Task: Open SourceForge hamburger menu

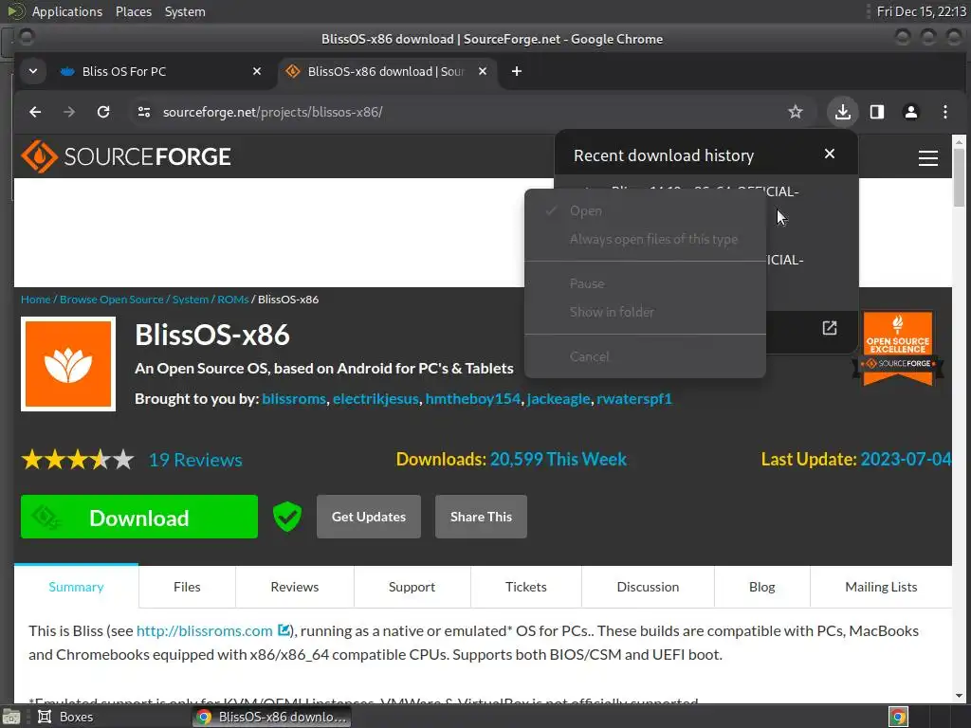Action: (x=927, y=158)
